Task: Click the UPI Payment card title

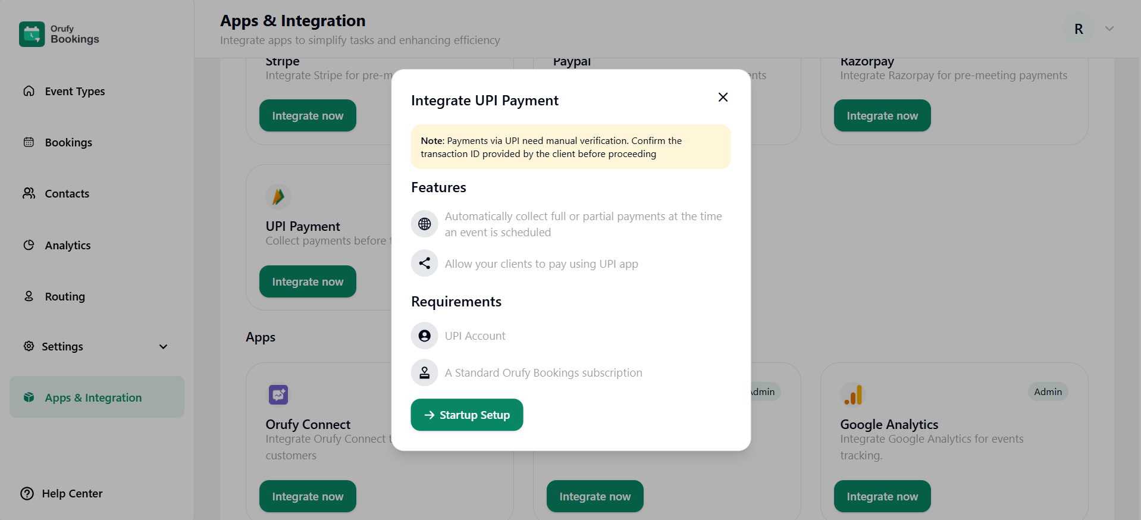Action: (x=303, y=226)
